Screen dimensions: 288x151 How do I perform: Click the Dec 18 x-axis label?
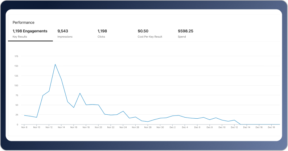[271, 127]
